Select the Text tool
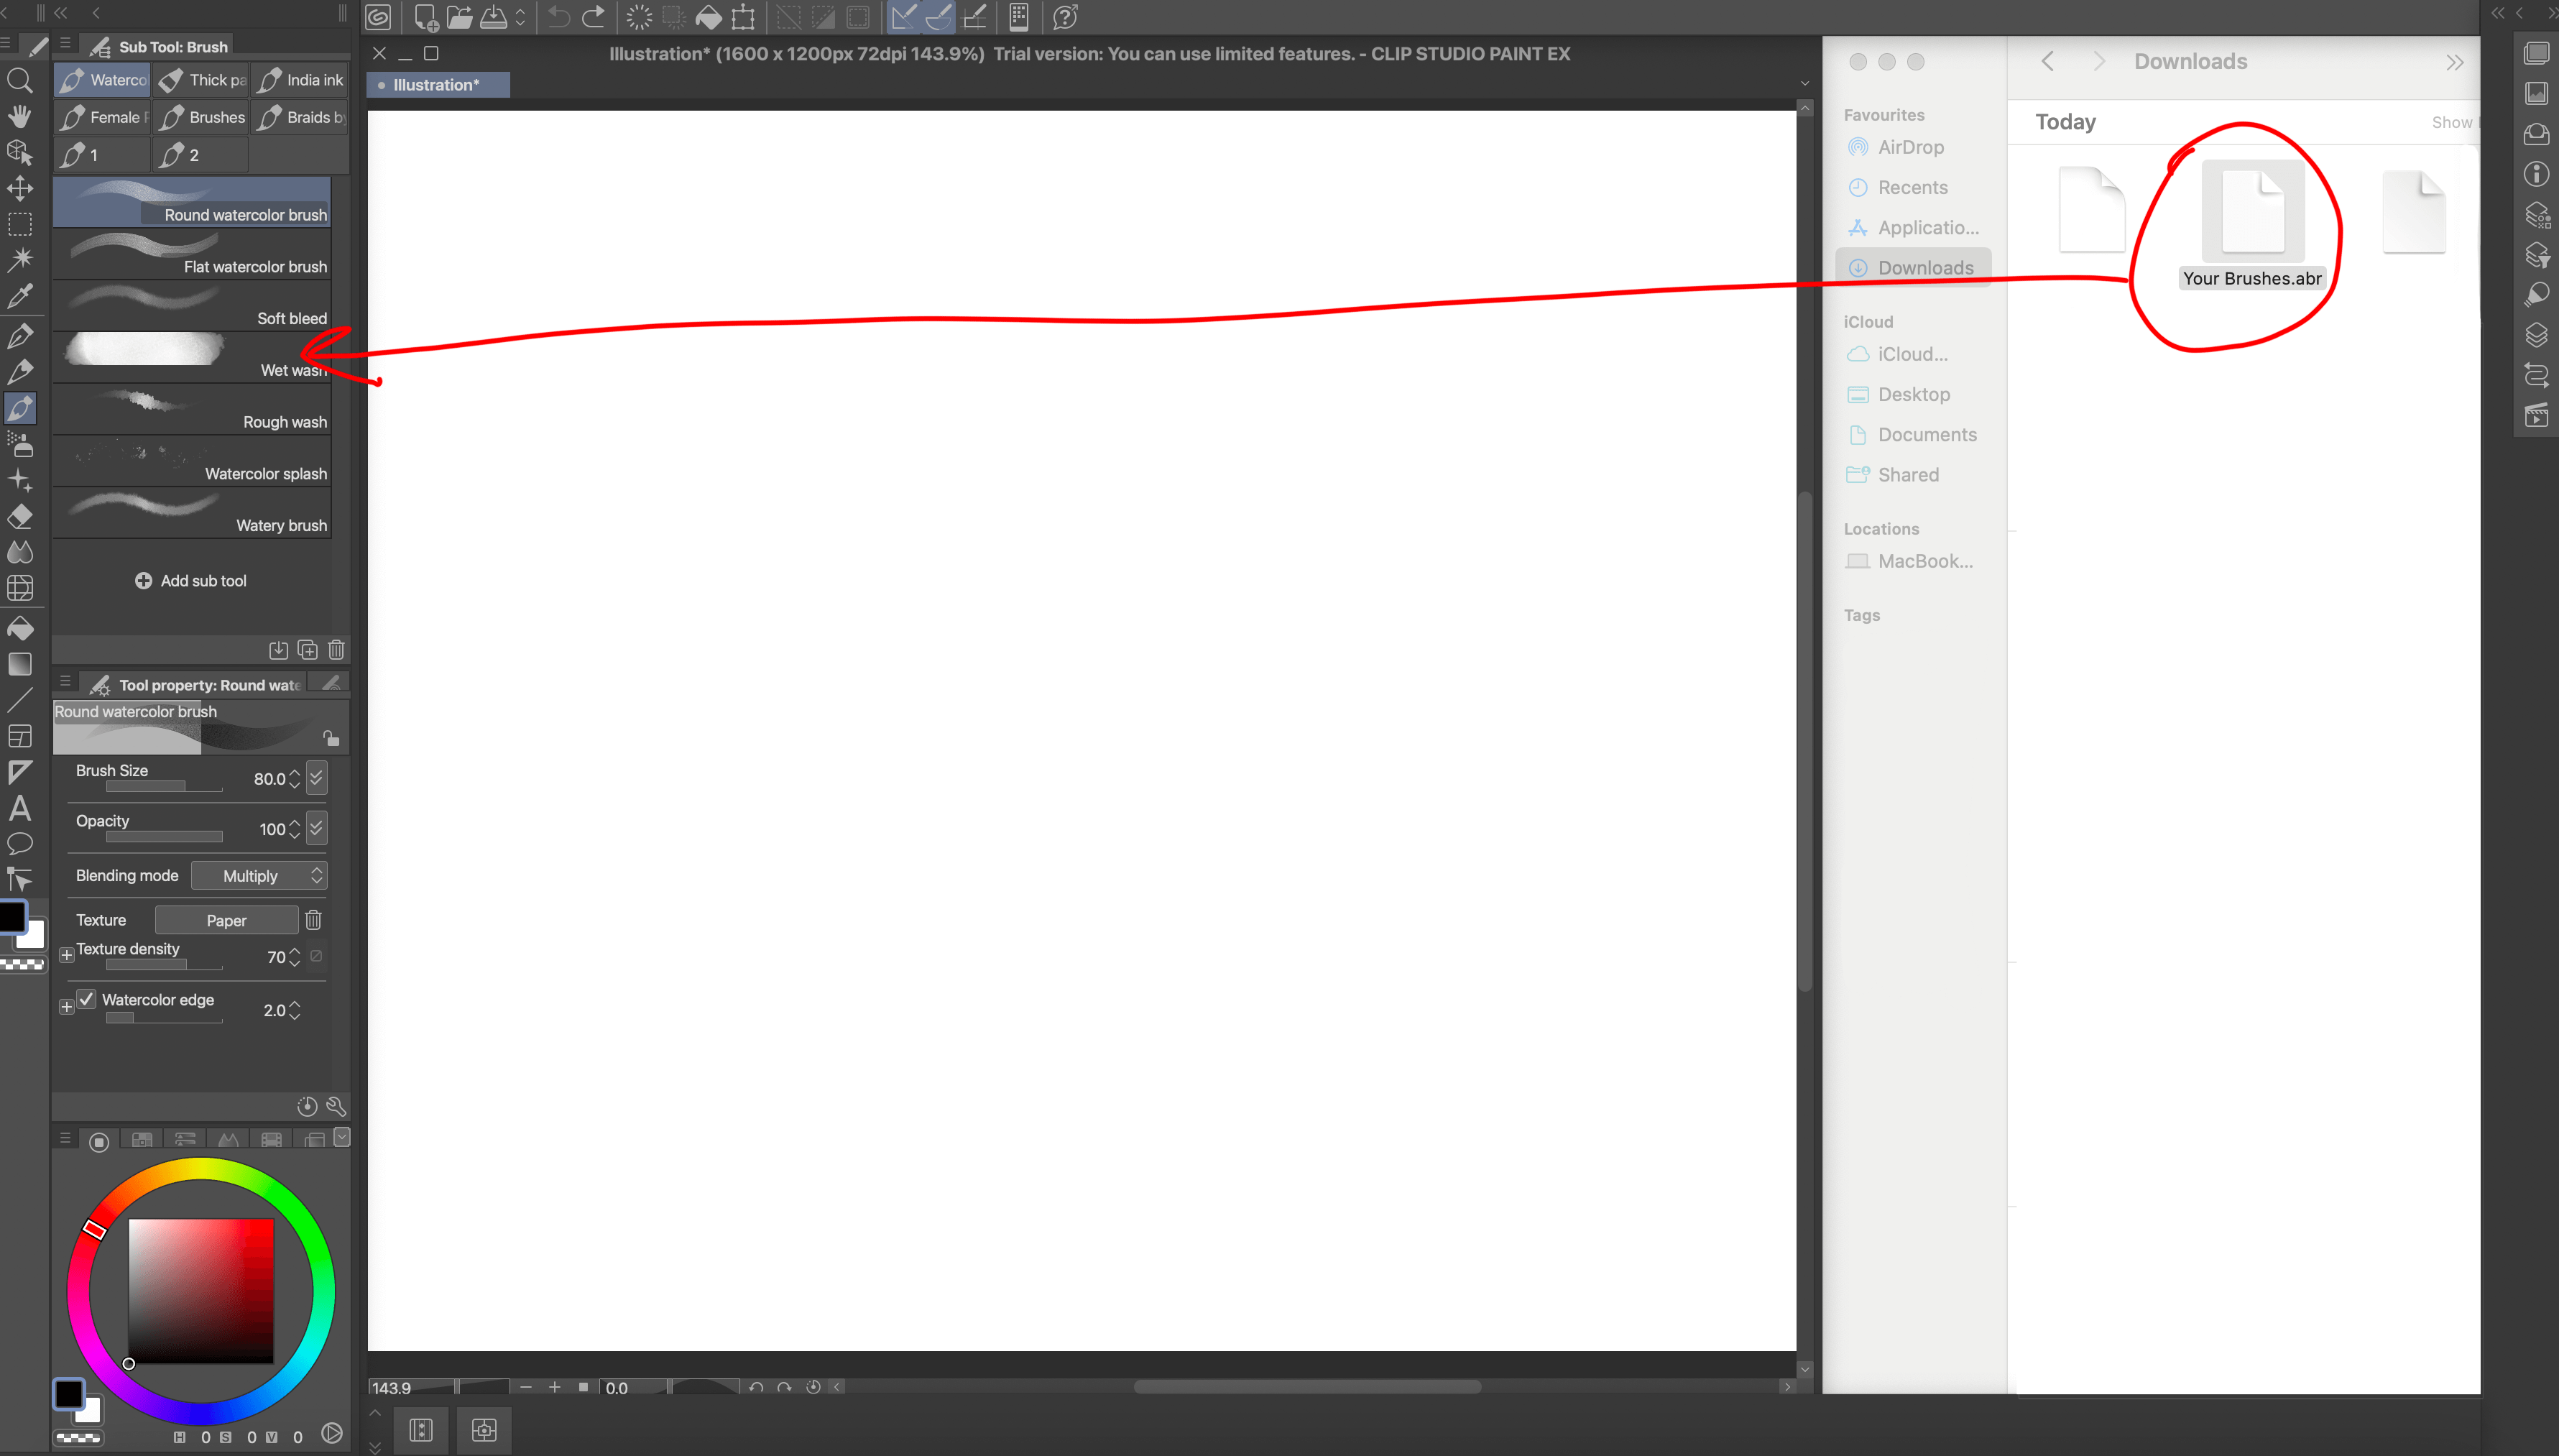Screen dimensions: 2559x1456 (20, 808)
